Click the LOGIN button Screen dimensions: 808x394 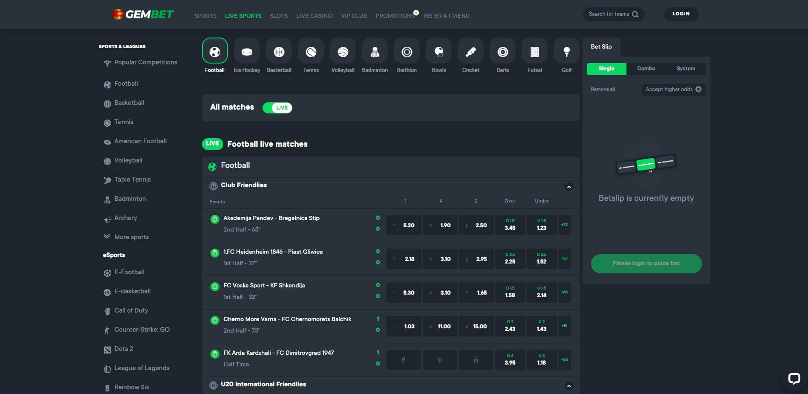681,14
